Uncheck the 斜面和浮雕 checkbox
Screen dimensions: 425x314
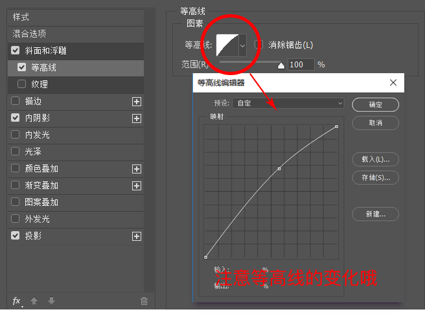click(x=16, y=50)
